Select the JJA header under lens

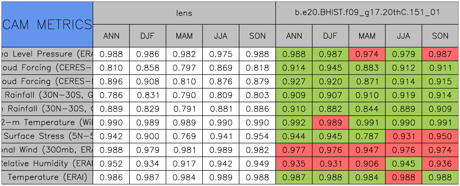click(221, 36)
